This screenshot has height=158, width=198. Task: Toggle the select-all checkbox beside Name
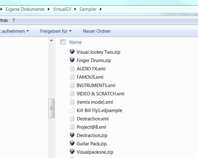click(x=63, y=42)
